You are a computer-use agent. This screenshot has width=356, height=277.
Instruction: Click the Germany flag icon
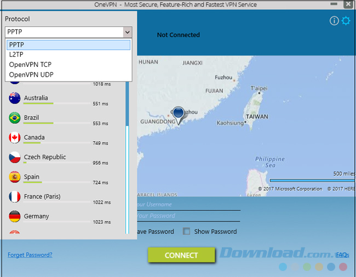15,216
